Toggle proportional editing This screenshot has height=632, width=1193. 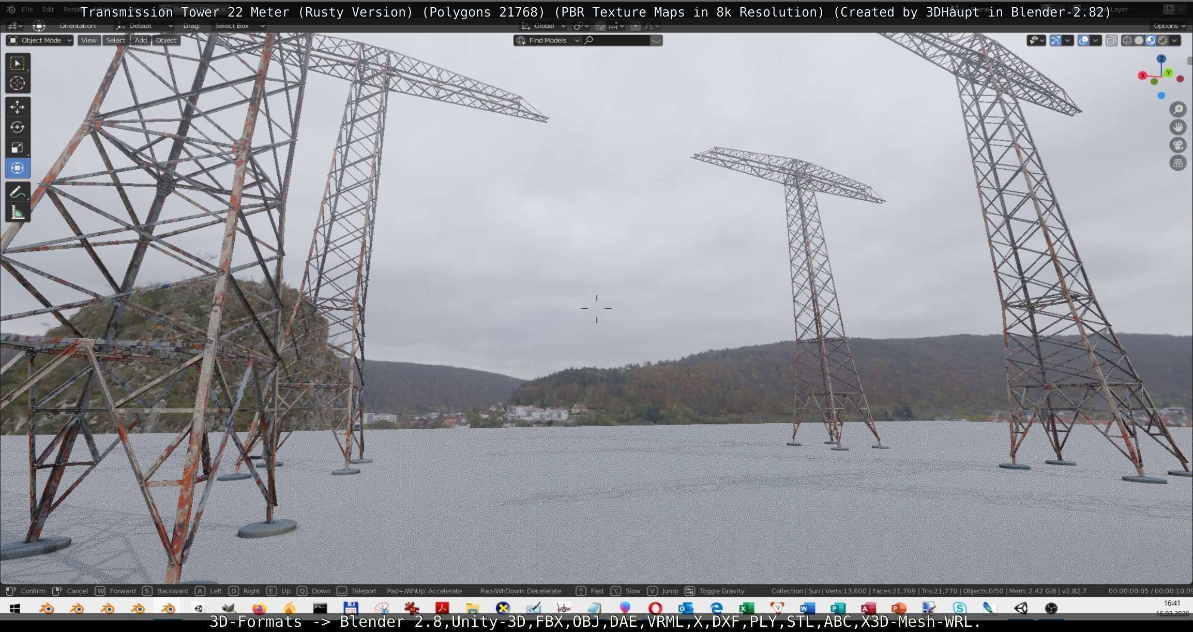pyautogui.click(x=636, y=26)
